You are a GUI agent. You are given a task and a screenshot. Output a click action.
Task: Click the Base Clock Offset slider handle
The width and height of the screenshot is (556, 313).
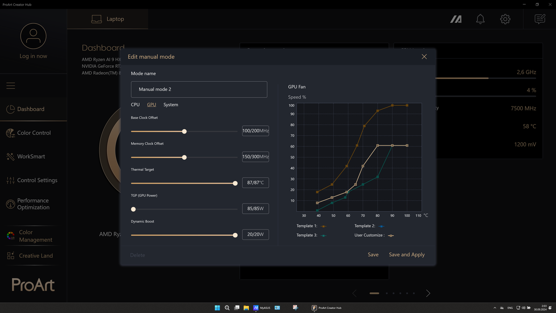tap(185, 131)
